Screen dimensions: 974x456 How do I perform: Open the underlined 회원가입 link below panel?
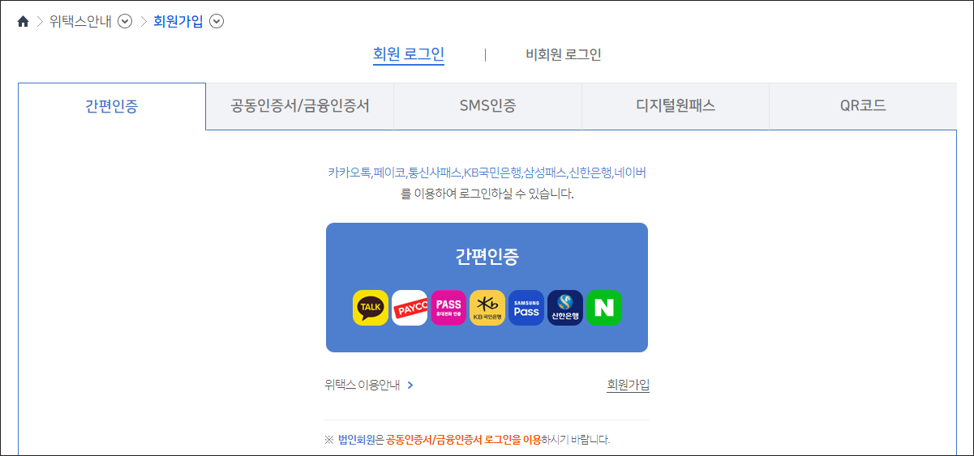pyautogui.click(x=629, y=385)
